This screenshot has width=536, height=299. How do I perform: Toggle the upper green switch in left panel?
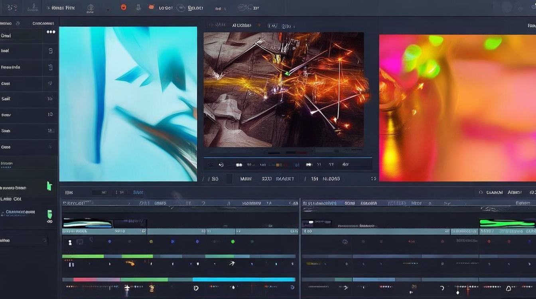[x=49, y=186]
